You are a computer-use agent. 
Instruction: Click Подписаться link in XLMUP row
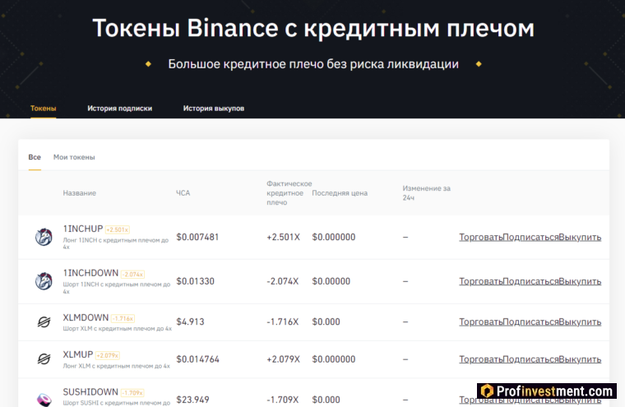click(x=530, y=359)
